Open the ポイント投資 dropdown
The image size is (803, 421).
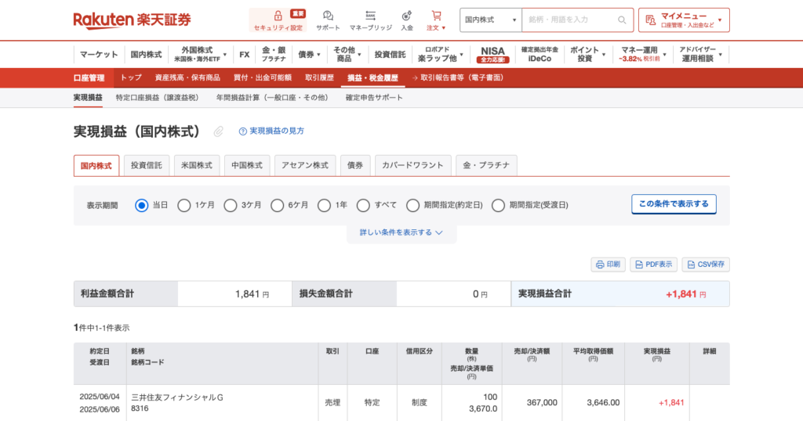(x=587, y=54)
